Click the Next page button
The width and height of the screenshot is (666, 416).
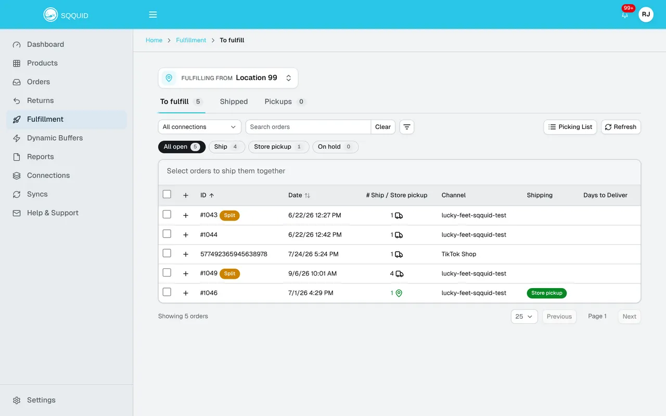(x=630, y=316)
